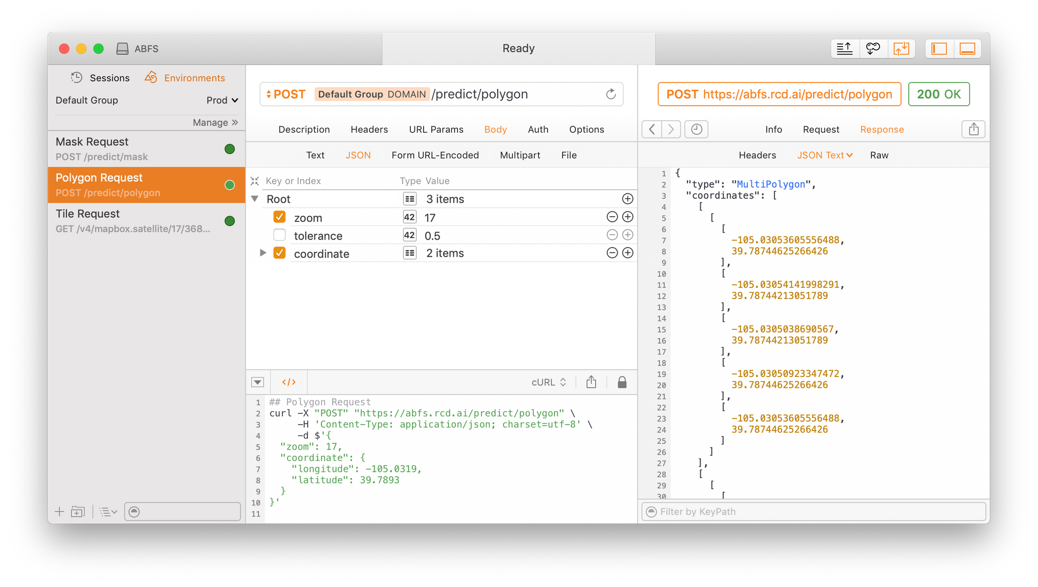Click the code snippet toggle icon

pyautogui.click(x=288, y=382)
